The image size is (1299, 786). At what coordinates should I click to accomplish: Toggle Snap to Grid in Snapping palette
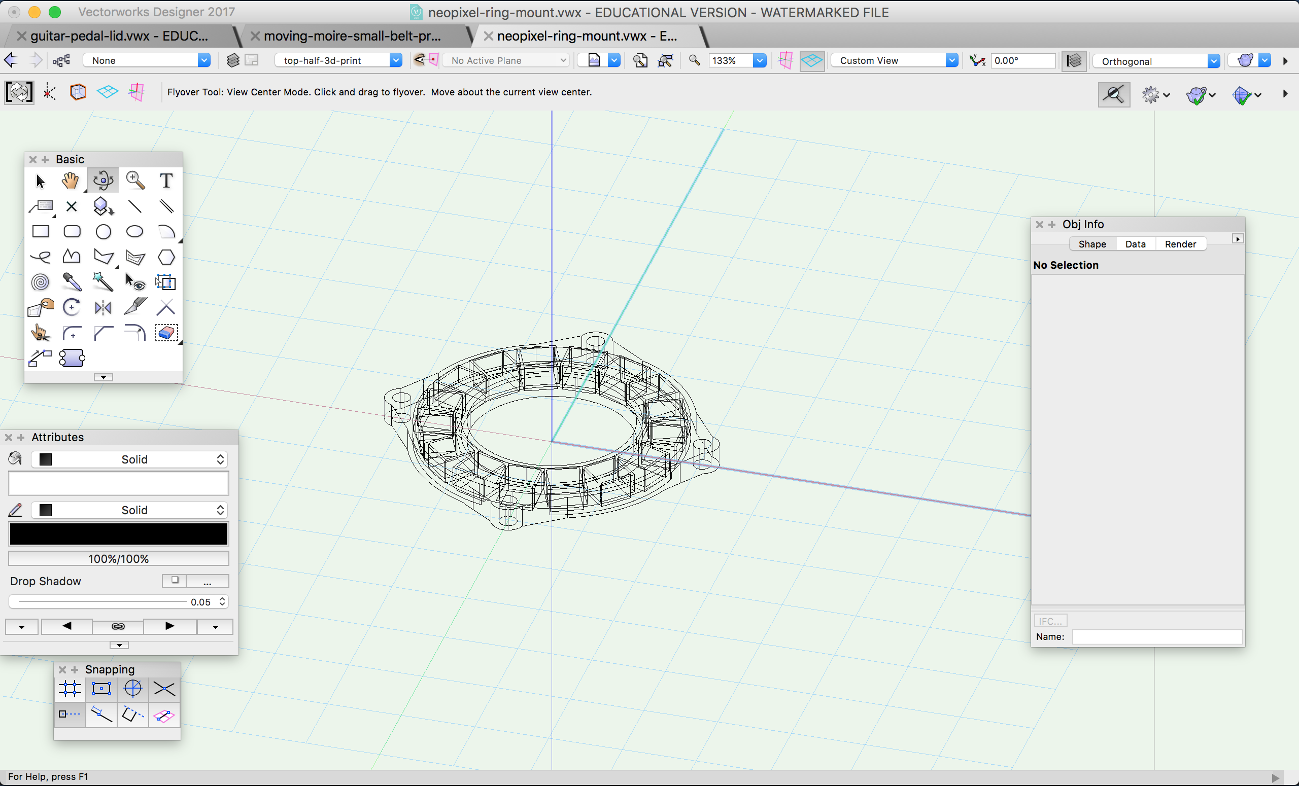(70, 689)
